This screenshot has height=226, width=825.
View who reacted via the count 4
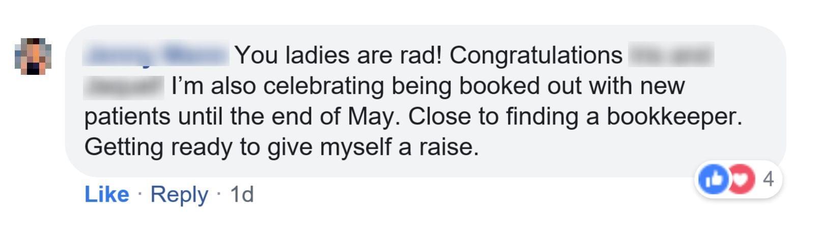(768, 179)
